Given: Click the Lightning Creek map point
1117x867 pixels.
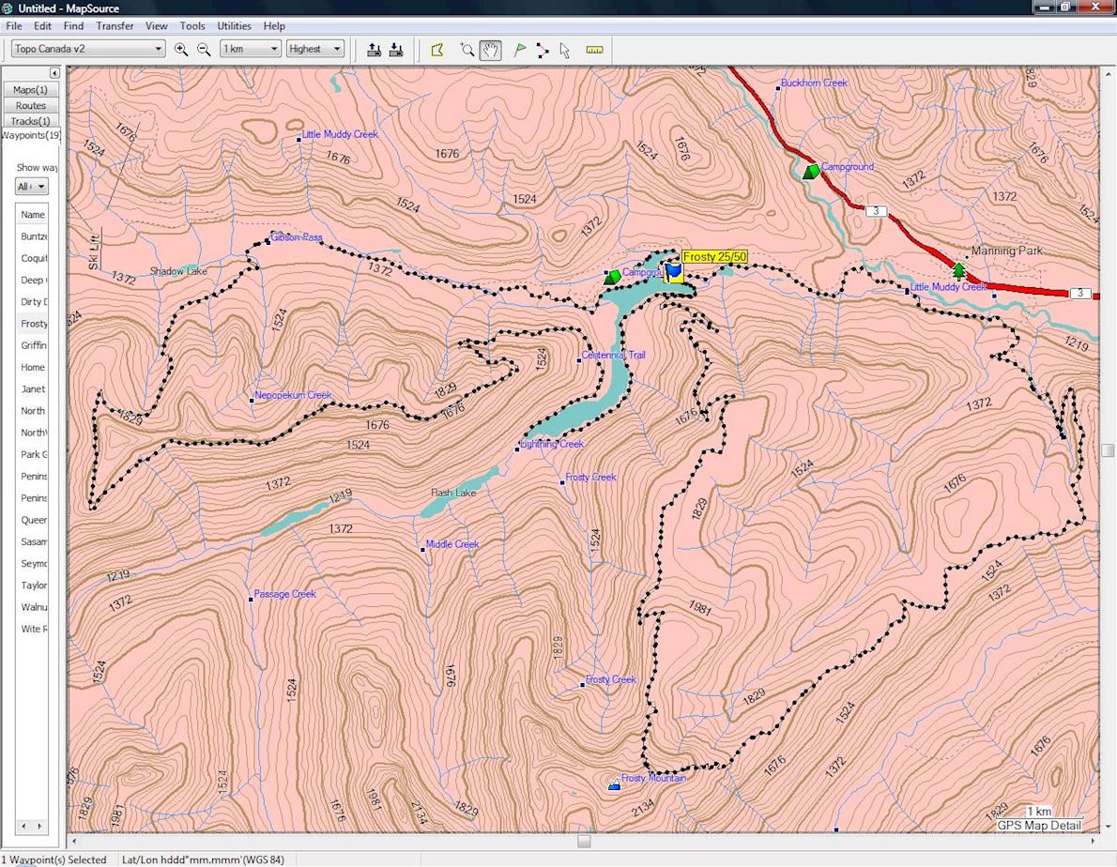Looking at the screenshot, I should (x=517, y=449).
